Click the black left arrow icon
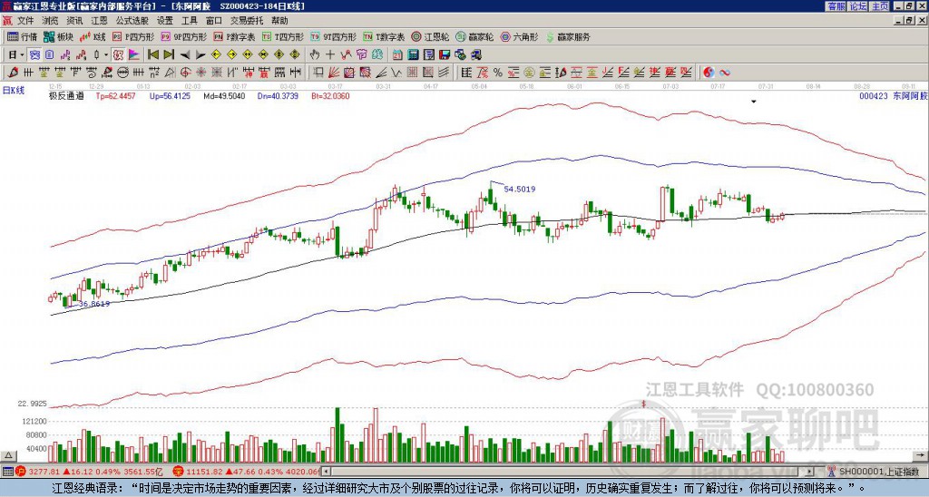The image size is (929, 497). [x=185, y=55]
